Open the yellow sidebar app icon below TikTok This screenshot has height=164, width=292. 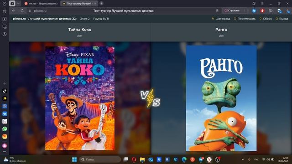click(x=5, y=98)
